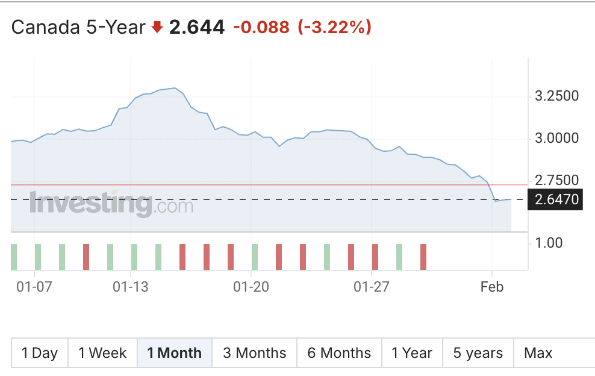The height and width of the screenshot is (376, 595).
Task: Show the 3 Months chart range
Action: pos(254,352)
